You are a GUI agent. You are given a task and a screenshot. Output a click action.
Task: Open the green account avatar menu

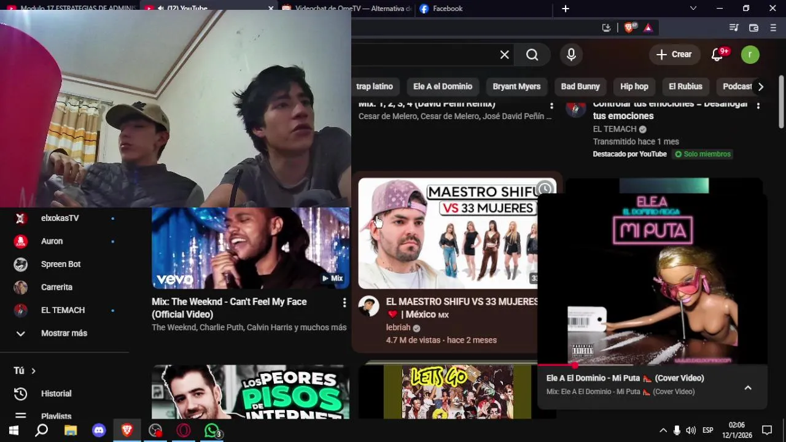point(750,55)
